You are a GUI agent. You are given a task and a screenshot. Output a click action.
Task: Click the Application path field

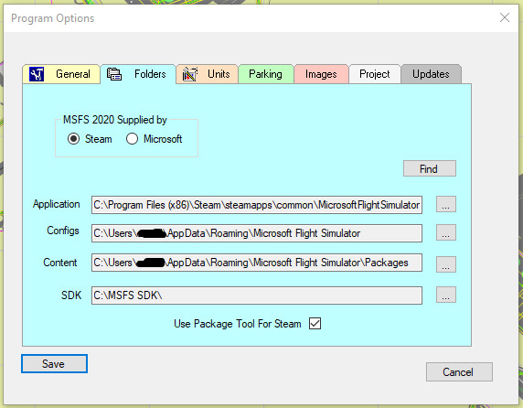[257, 205]
